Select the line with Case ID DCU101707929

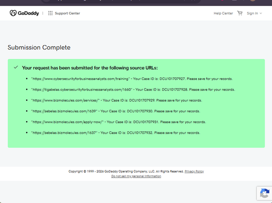116,100
